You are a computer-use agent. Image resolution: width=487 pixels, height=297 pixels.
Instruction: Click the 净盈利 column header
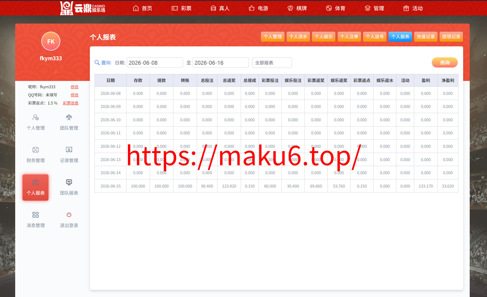coord(448,80)
